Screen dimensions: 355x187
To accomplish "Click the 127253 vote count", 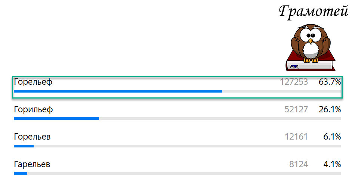I will (294, 82).
